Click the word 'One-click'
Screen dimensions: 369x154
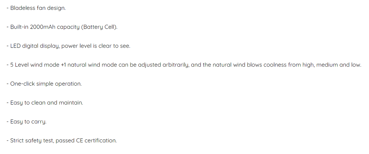pyautogui.click(x=23, y=84)
